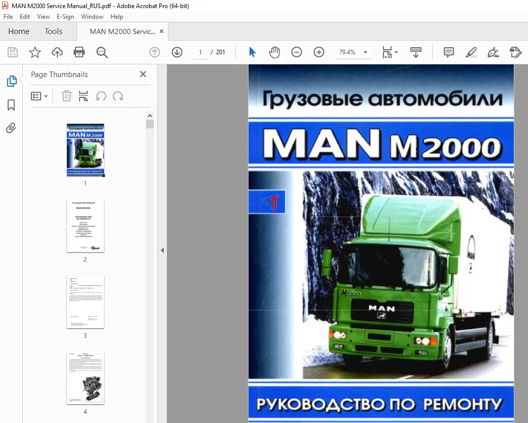Open the Help menu
528x423 pixels.
117,17
